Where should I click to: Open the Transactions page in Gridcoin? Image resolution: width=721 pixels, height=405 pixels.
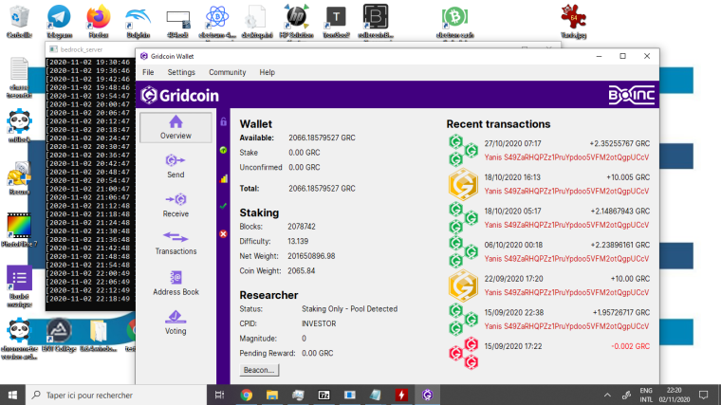(x=176, y=244)
